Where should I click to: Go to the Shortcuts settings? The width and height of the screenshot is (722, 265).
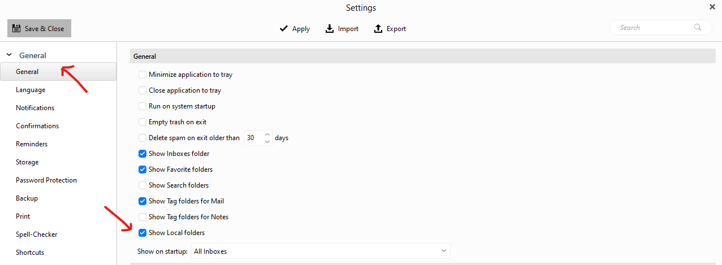click(x=30, y=253)
